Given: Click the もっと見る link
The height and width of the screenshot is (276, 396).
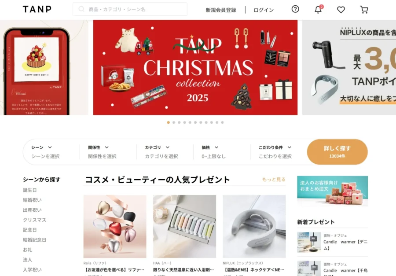Looking at the screenshot, I should point(274,180).
